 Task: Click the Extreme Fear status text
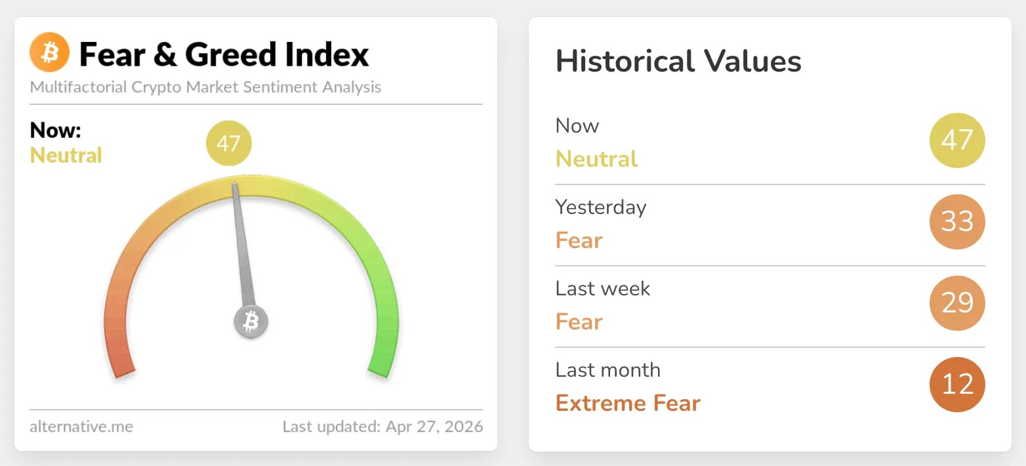coord(628,403)
